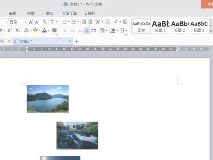Decrease paragraph indent
213x160 pixels.
(x=84, y=22)
